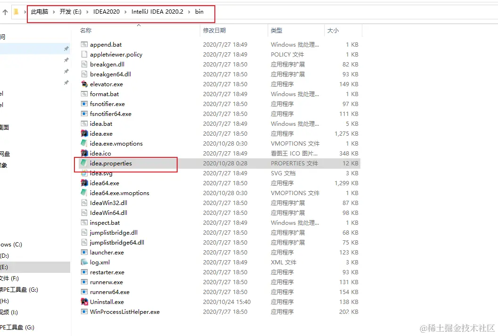Click the folder icon in address bar
This screenshot has height=336, width=498.
click(16, 12)
